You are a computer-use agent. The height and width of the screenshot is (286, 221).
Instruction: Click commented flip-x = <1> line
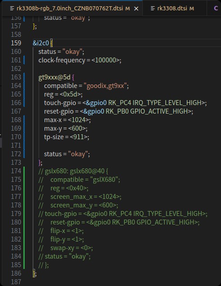point(61,231)
